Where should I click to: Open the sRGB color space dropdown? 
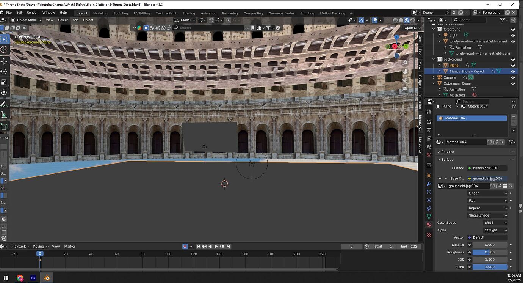coord(495,223)
